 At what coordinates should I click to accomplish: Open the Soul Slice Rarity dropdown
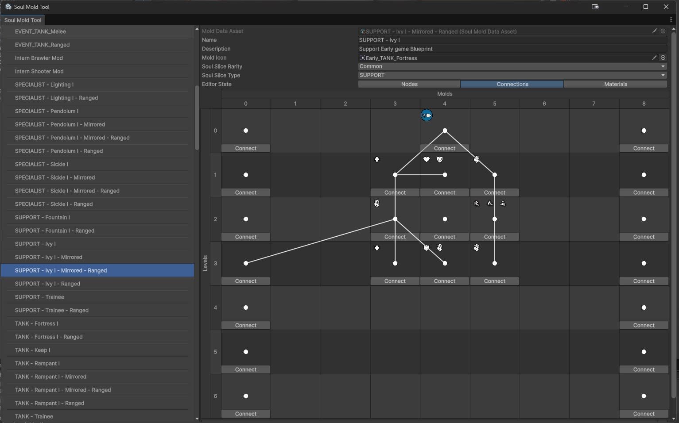tap(512, 66)
